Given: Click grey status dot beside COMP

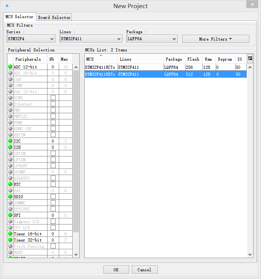Looking at the screenshot, I should tap(10, 85).
